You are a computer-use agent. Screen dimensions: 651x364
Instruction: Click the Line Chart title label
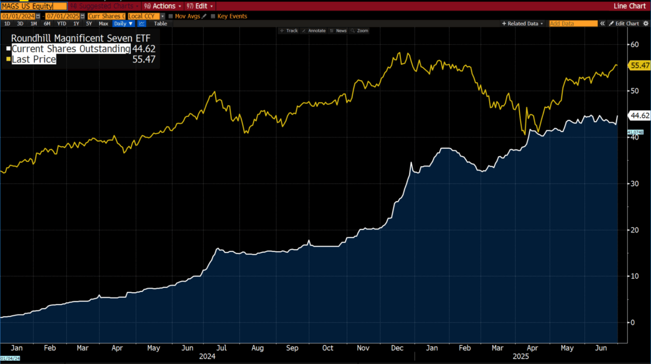click(x=629, y=6)
